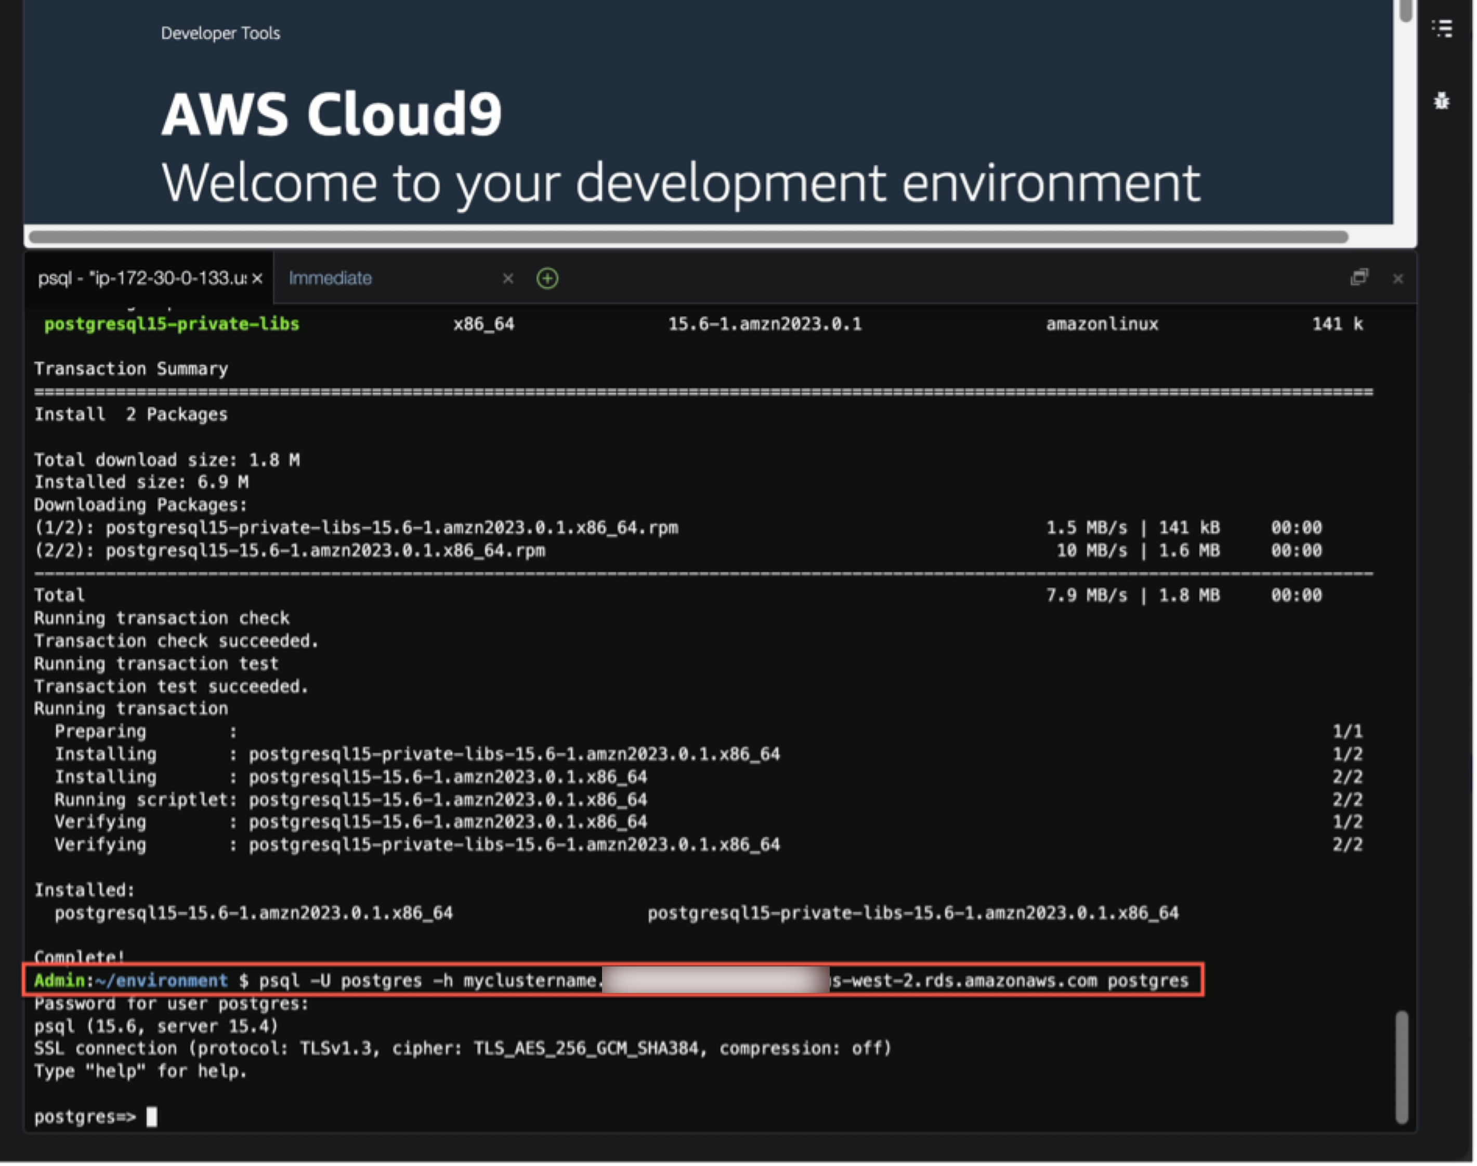The image size is (1477, 1166).
Task: Click the horizontal scrollbar under the welcome page
Action: pos(688,237)
